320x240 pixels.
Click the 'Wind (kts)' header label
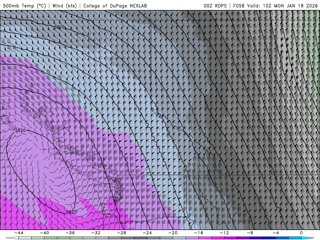(x=64, y=6)
